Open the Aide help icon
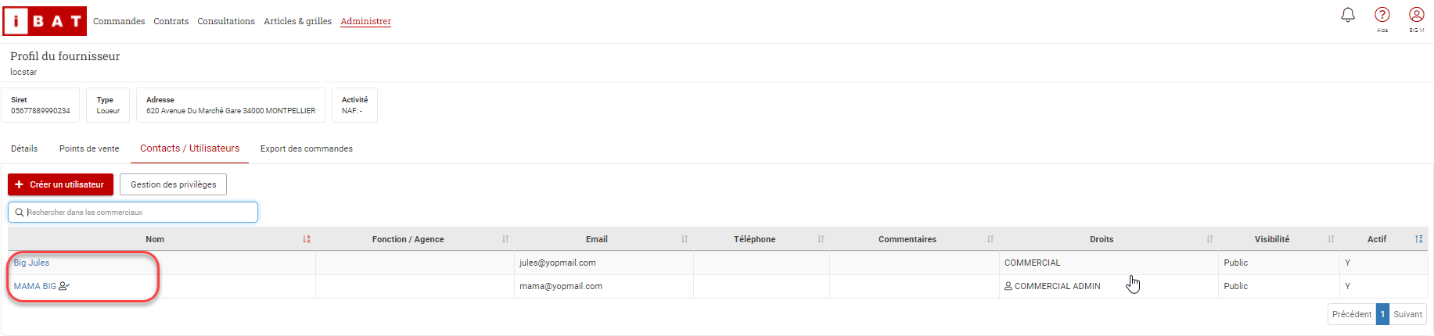Image resolution: width=1434 pixels, height=336 pixels. [1382, 15]
